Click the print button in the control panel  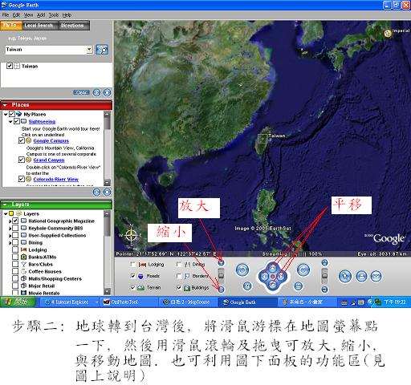361,276
